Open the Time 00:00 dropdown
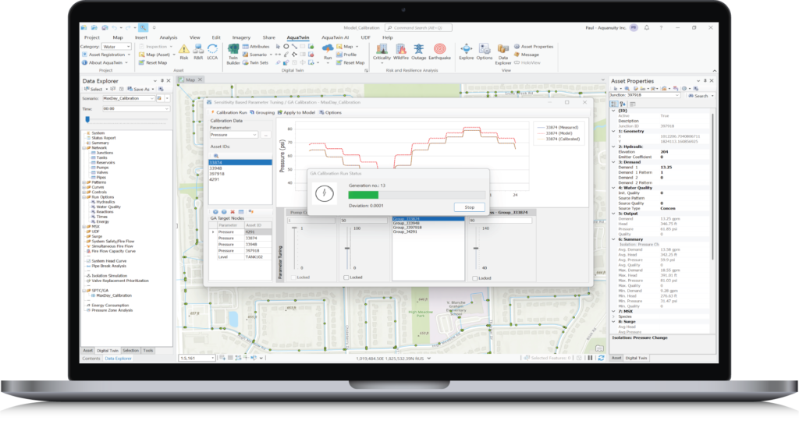The image size is (799, 424). (136, 108)
